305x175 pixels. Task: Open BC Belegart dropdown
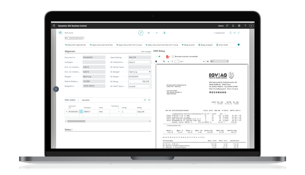click(x=150, y=72)
